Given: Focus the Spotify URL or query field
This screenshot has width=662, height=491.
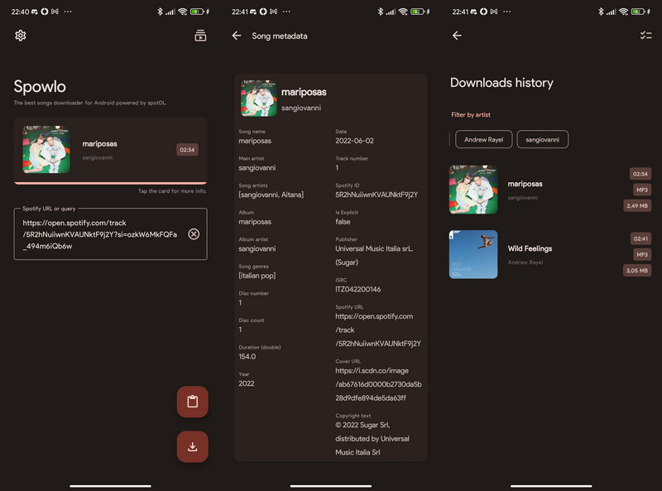Looking at the screenshot, I should 110,234.
